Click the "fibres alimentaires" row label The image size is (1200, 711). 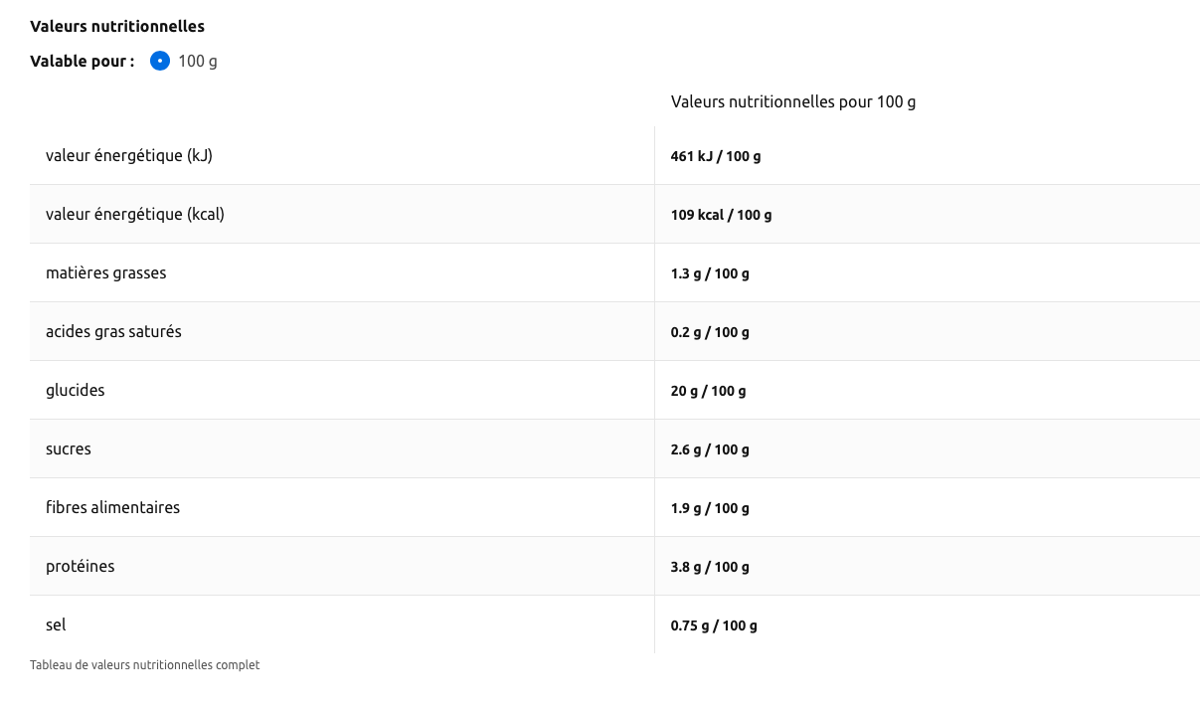112,507
